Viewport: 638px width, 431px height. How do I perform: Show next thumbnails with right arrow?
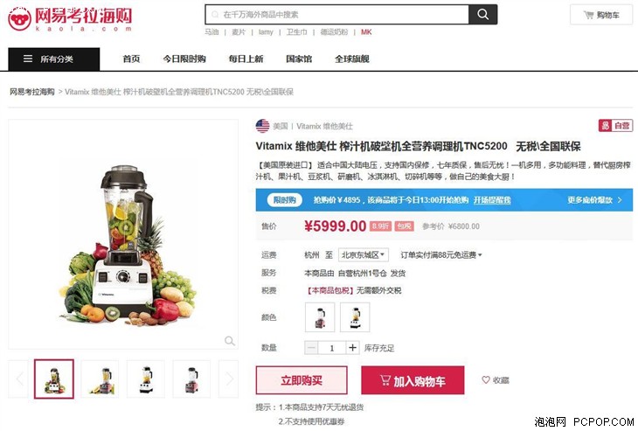coord(229,379)
